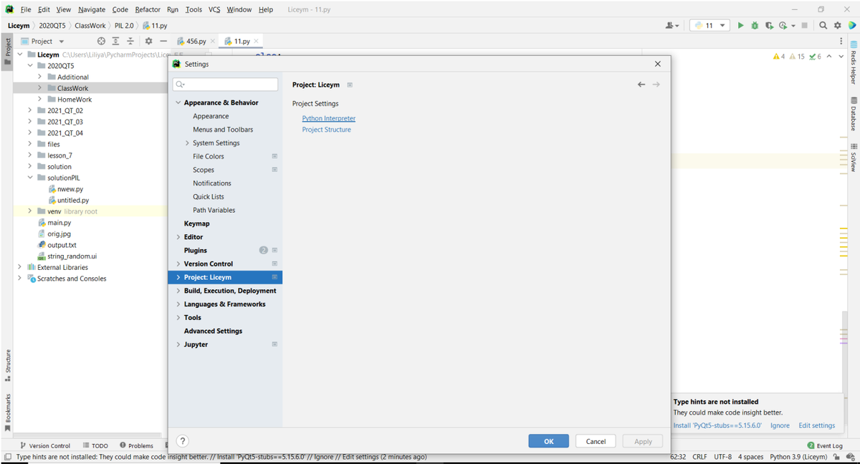Expand System Settings node

187,142
